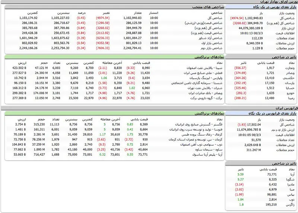Click شاخص بازار دوم highest value 2,253,754.30
298x213 pixels.
point(60,48)
